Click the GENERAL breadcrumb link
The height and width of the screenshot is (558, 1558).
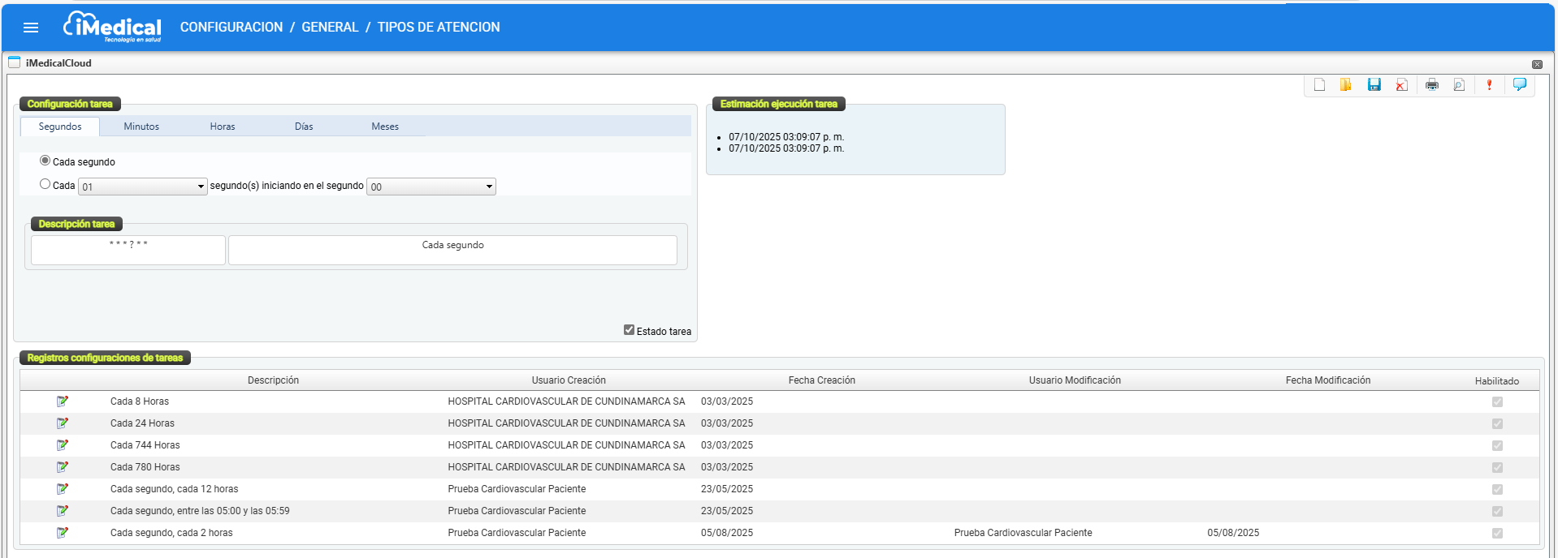click(x=330, y=28)
